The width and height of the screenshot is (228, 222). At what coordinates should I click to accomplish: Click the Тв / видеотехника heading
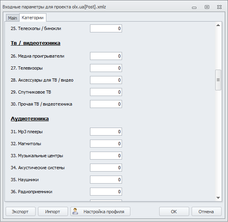click(x=36, y=43)
